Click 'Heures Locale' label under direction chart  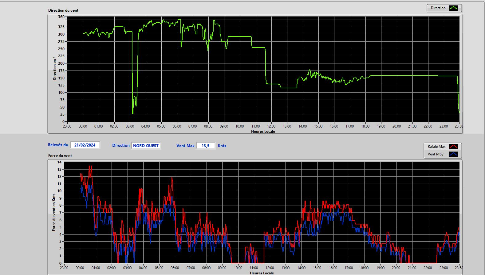tap(263, 132)
